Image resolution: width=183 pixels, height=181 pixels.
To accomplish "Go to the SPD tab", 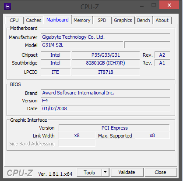I will [102, 20].
